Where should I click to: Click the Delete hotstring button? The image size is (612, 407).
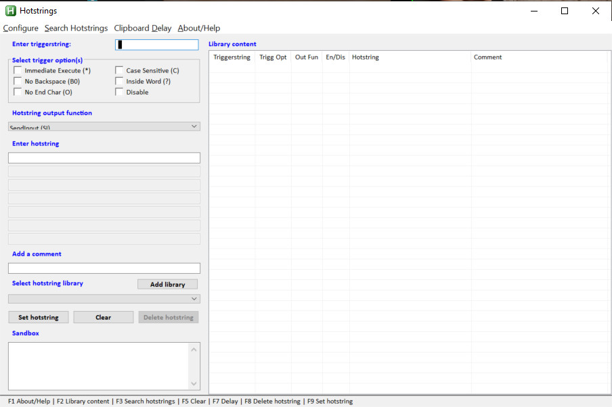click(169, 317)
